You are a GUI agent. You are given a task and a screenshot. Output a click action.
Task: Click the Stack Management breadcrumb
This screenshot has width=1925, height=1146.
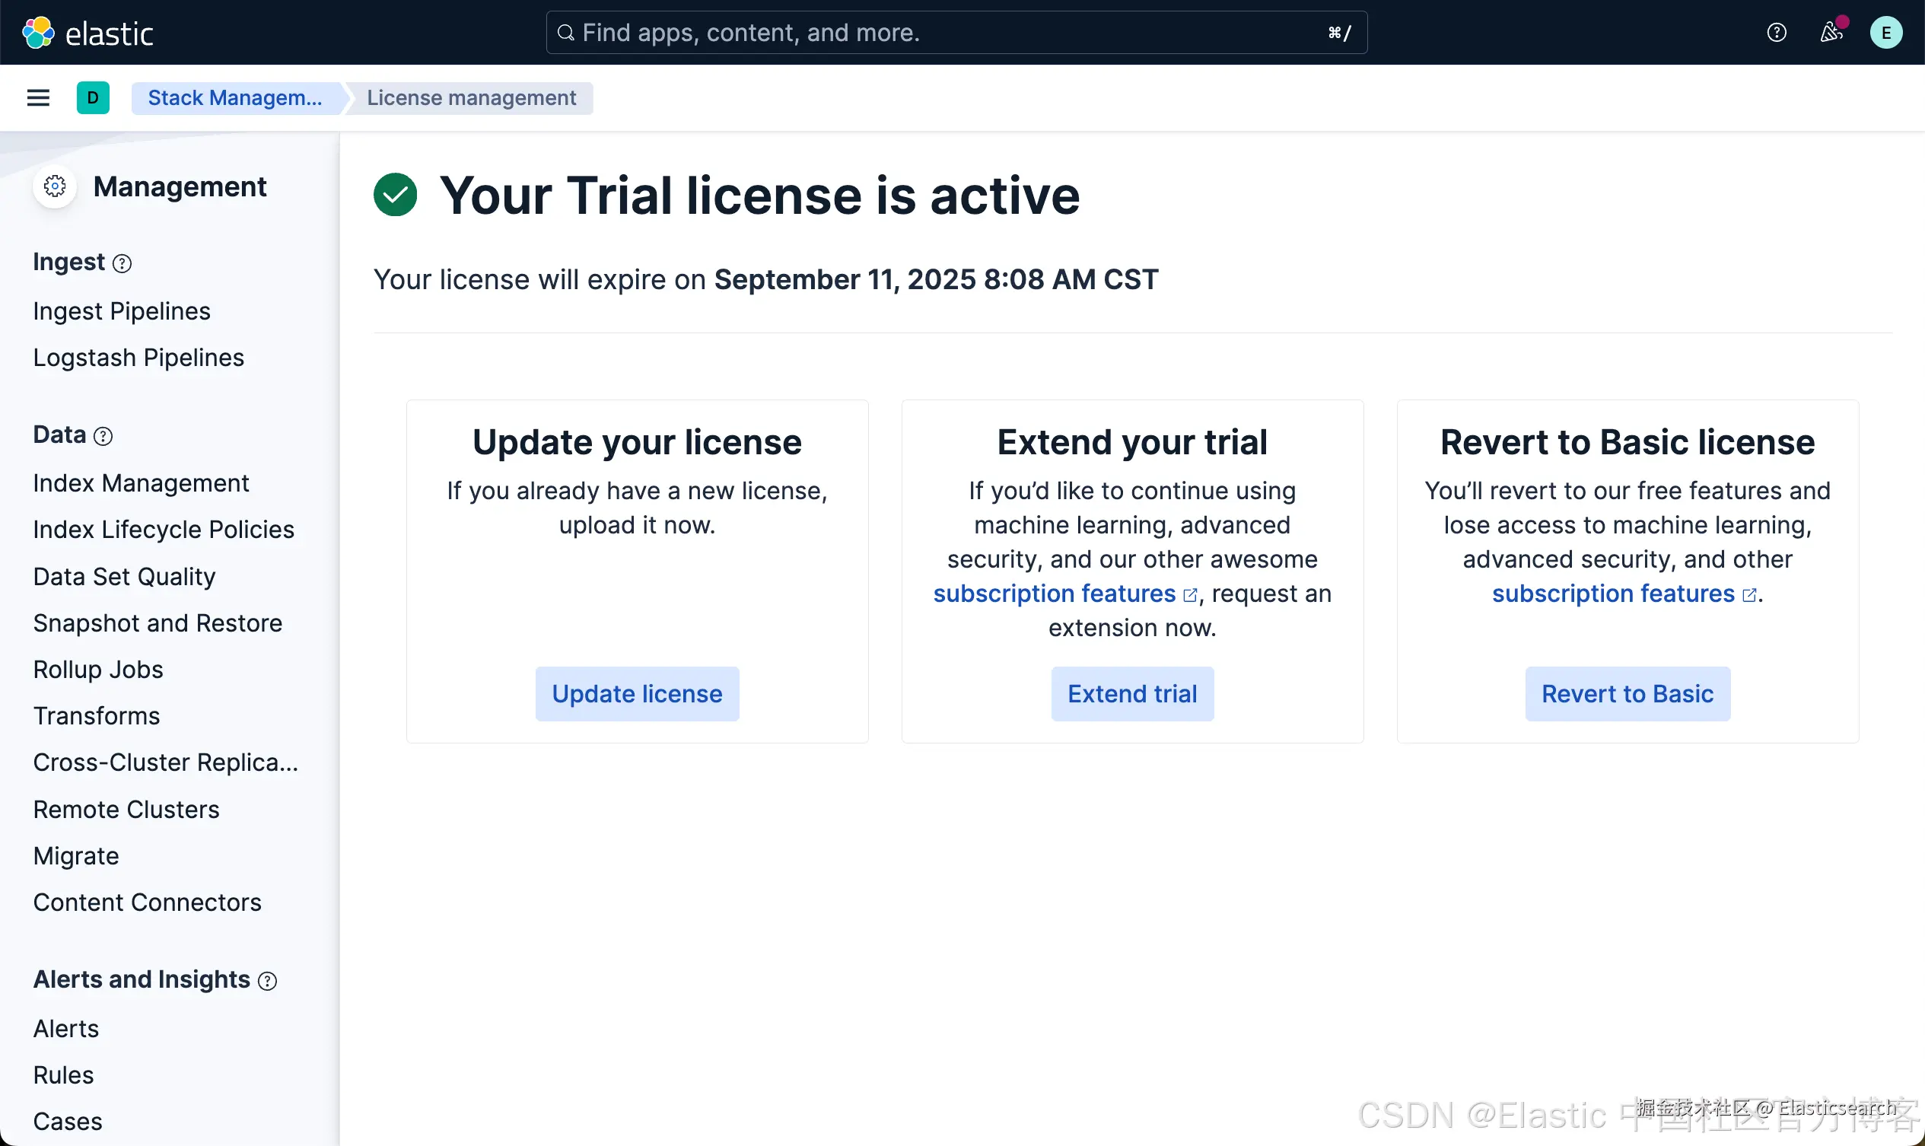(x=235, y=98)
